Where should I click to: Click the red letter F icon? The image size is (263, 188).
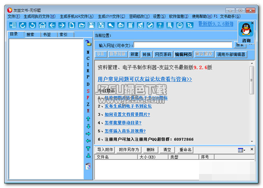[x=88, y=97]
